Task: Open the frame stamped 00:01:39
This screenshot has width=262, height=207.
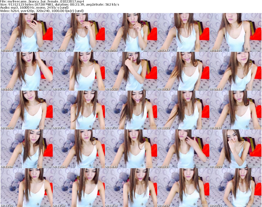Action: point(79,32)
